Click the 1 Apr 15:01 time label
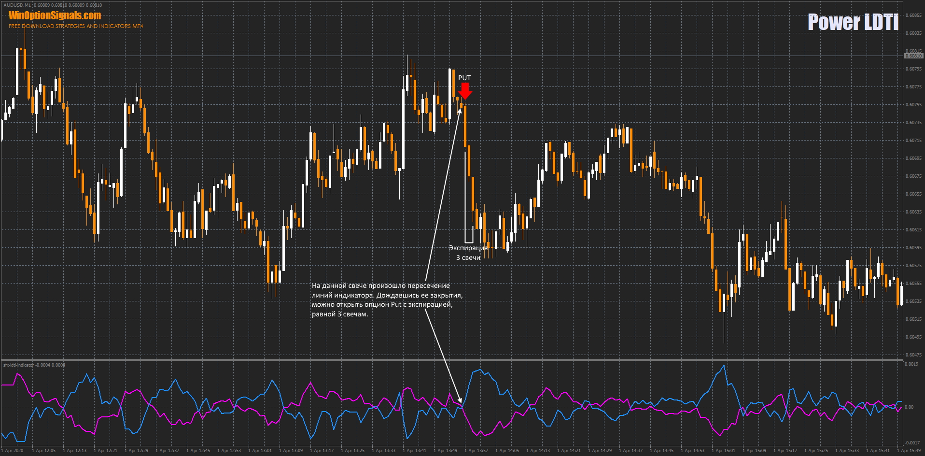The image size is (925, 456). pyautogui.click(x=723, y=451)
